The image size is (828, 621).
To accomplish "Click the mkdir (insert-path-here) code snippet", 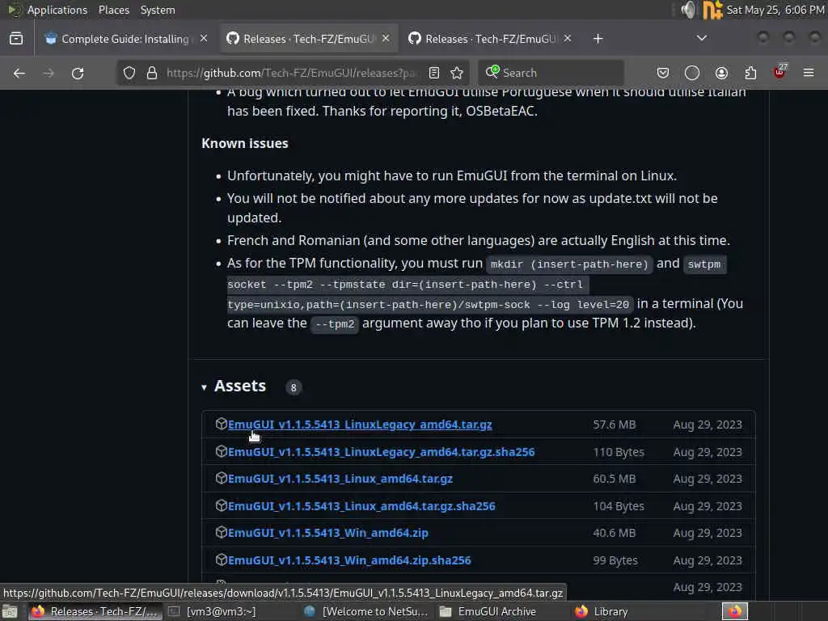I will (x=569, y=264).
